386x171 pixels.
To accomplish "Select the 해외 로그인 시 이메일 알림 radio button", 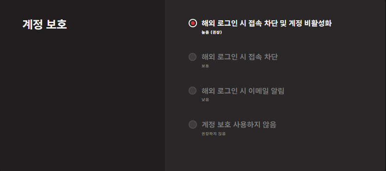I will 192,90.
